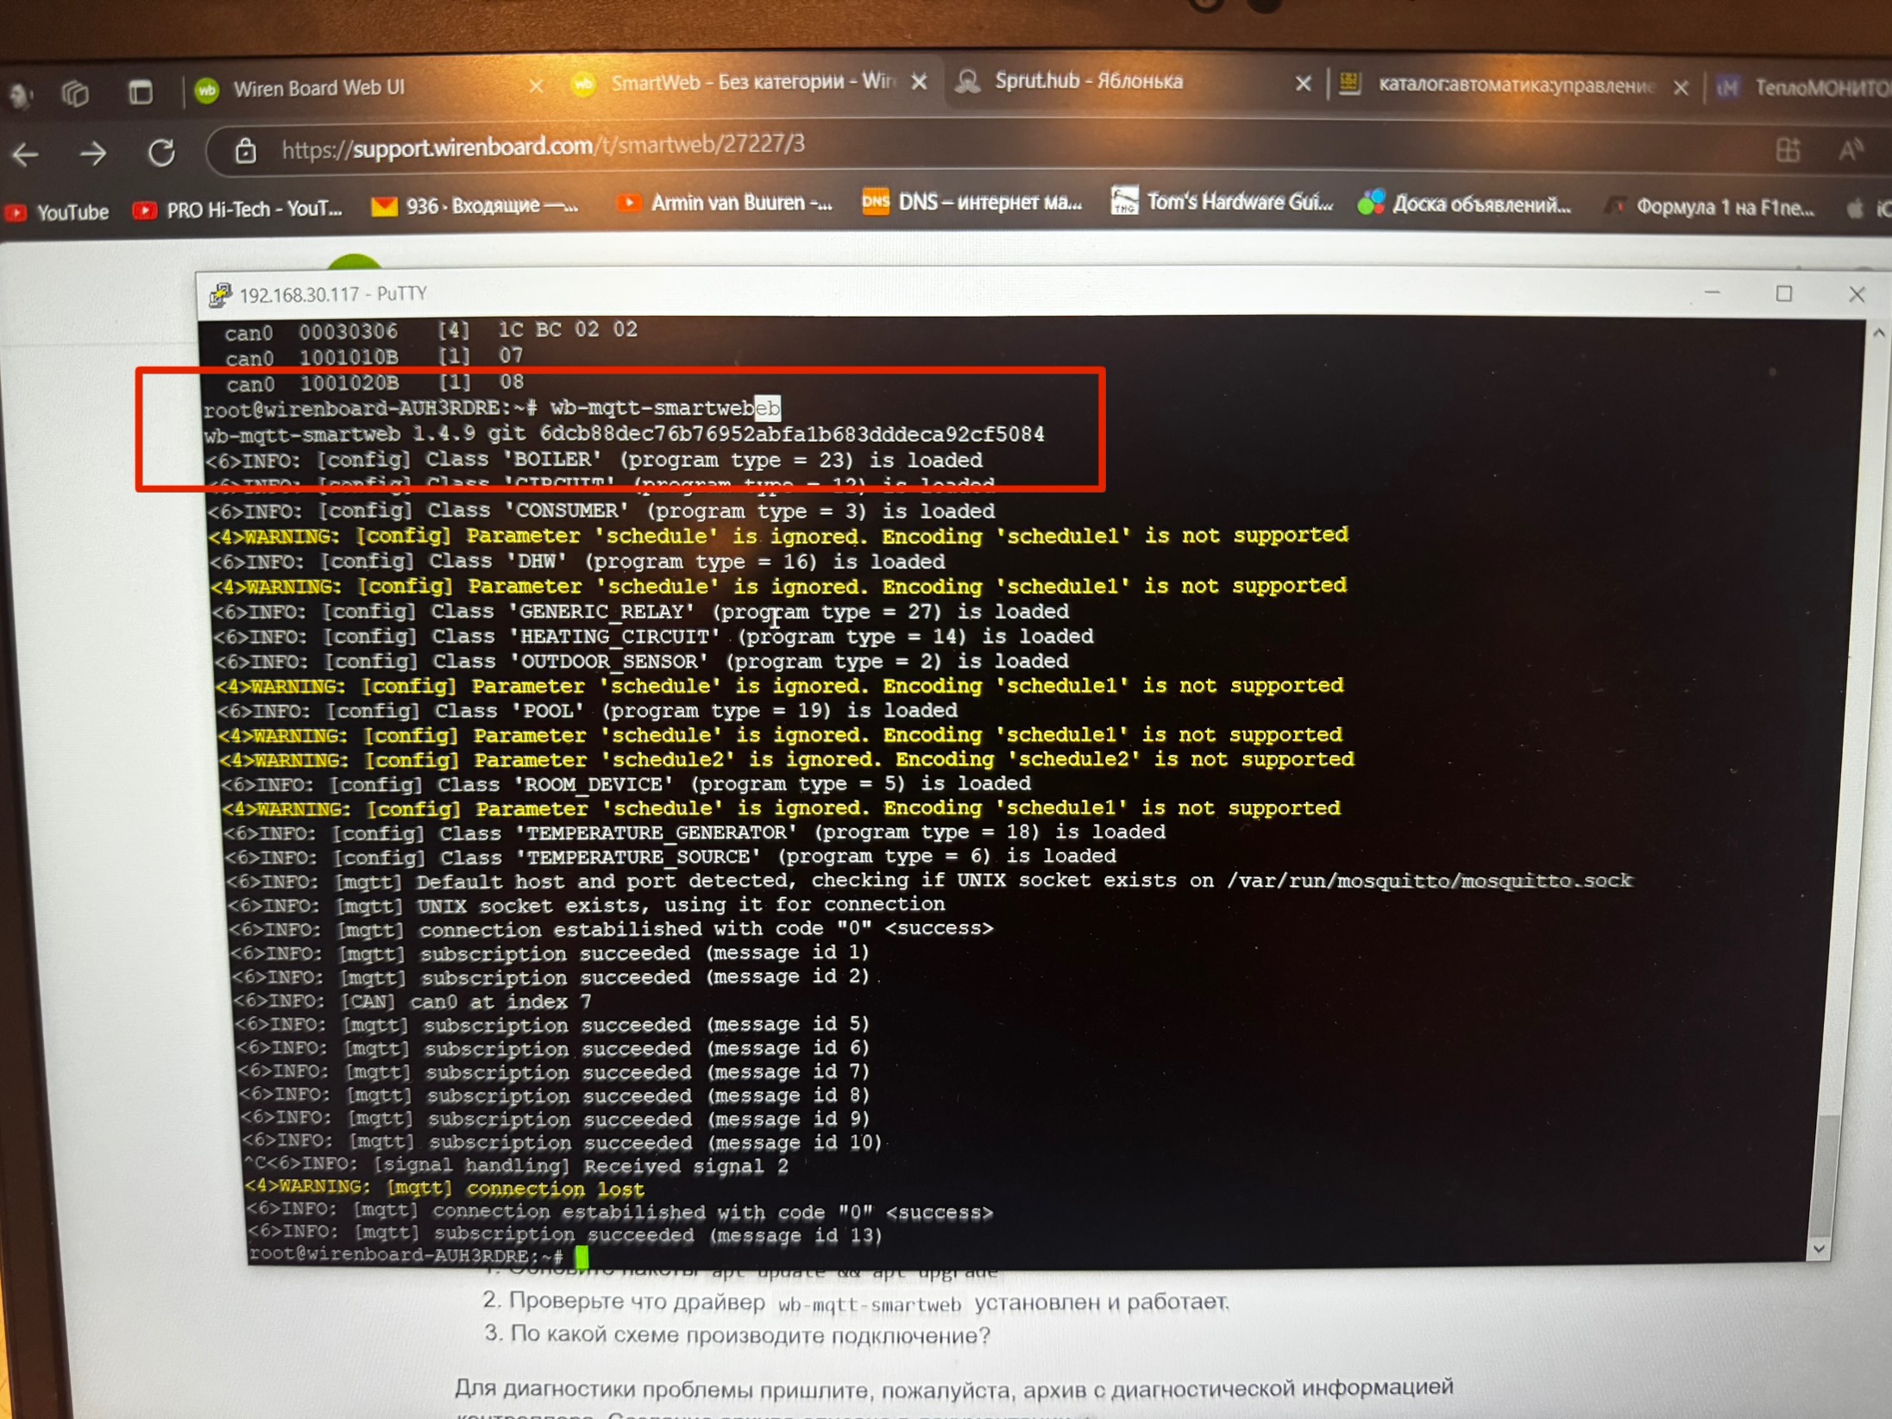Image resolution: width=1892 pixels, height=1419 pixels.
Task: Click PuTTY scrollbar down arrow
Action: (1818, 1248)
